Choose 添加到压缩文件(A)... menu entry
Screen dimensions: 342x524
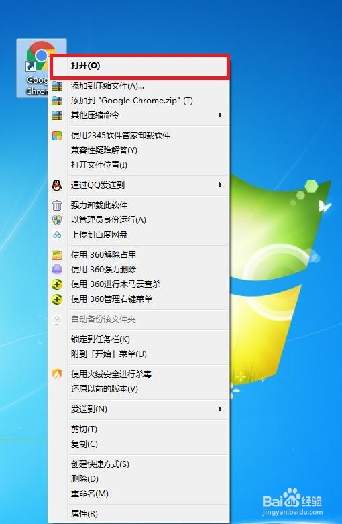139,87
